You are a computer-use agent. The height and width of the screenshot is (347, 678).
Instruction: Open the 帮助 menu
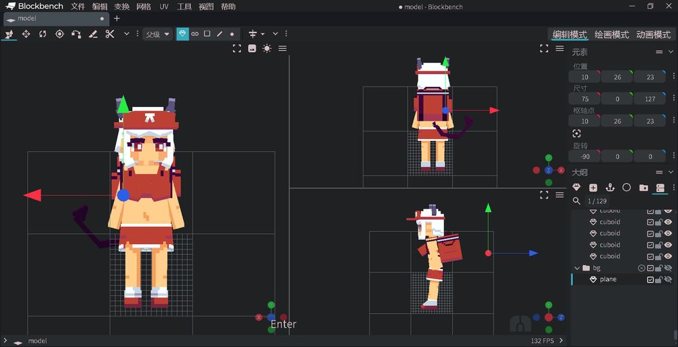click(x=228, y=7)
